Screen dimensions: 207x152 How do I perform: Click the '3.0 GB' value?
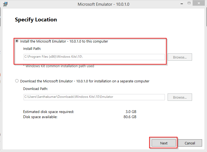131,112
